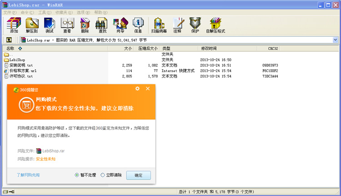Viewport: 341px width, 196px height.
Task: Click the 注释 (Comment) toolbar icon
Action: [x=178, y=25]
